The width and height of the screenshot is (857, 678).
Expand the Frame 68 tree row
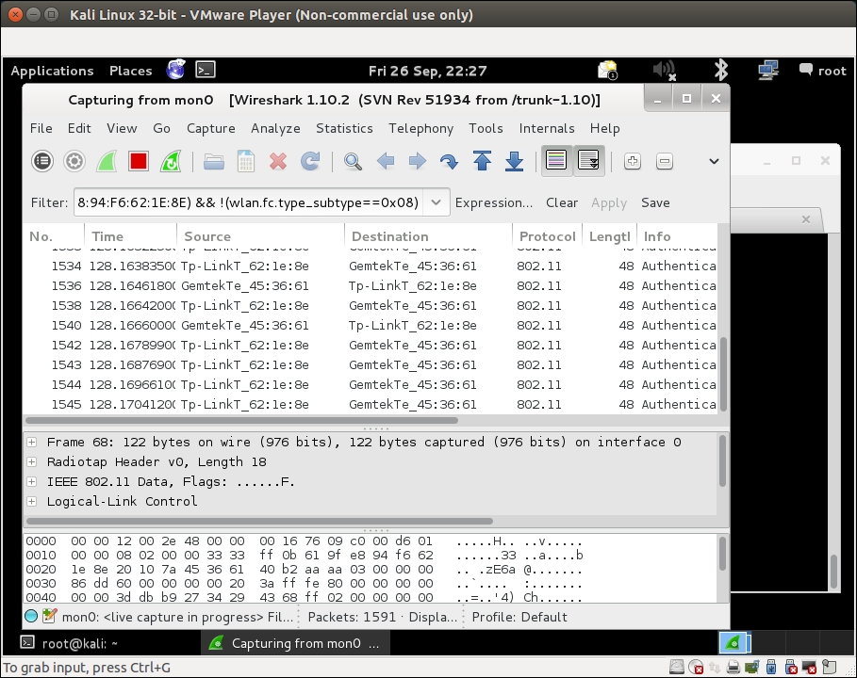tap(32, 443)
